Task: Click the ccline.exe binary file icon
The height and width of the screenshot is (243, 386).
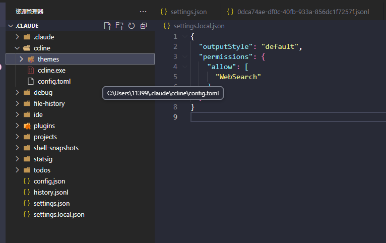Action: pyautogui.click(x=31, y=71)
